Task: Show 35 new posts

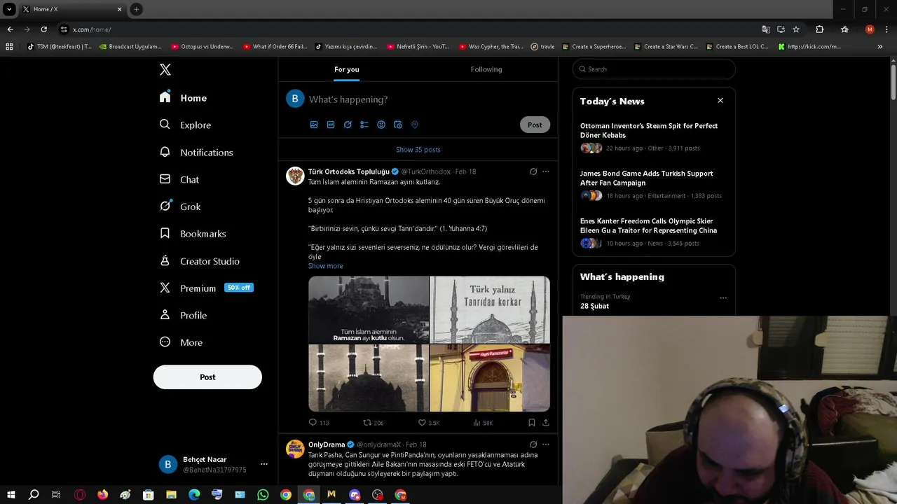Action: pyautogui.click(x=418, y=150)
